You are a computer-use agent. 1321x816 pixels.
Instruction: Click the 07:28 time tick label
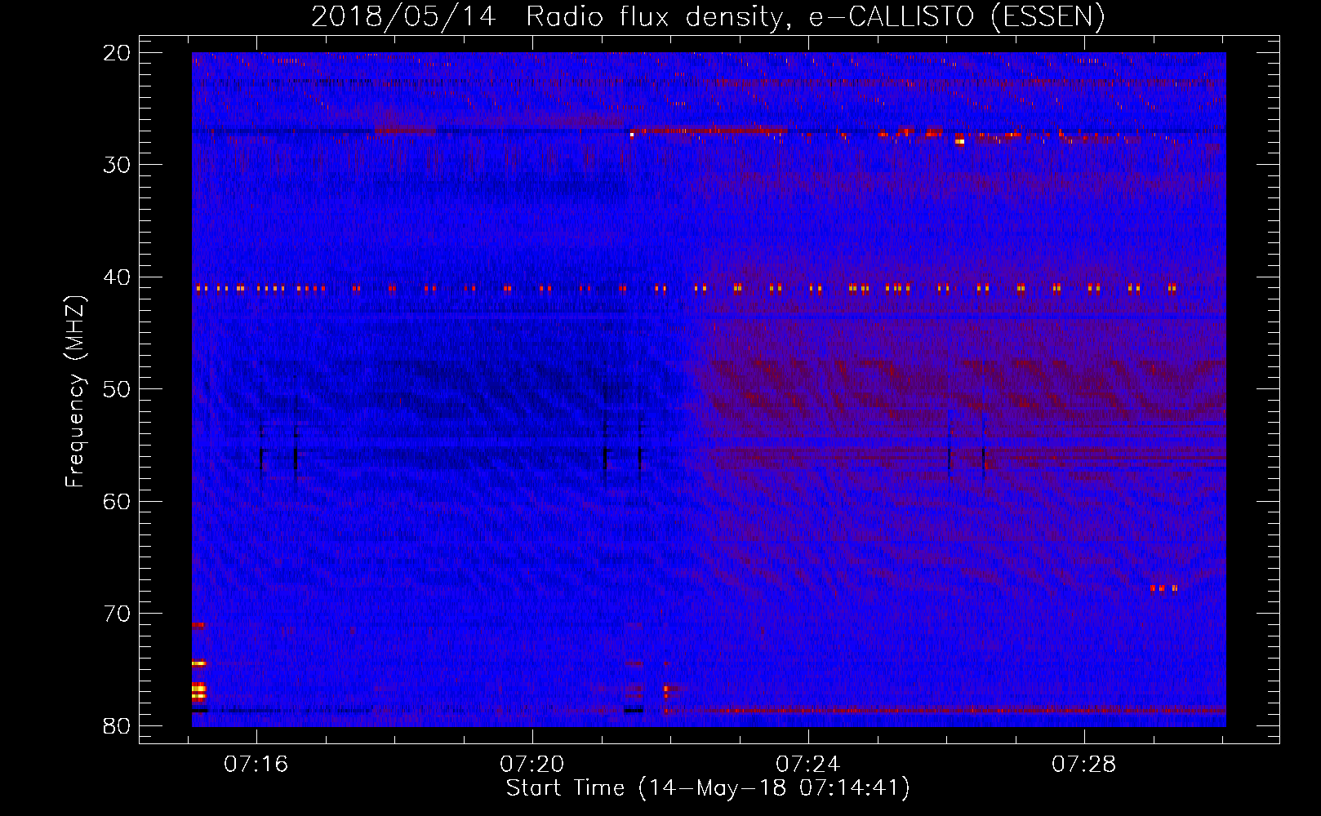click(x=1083, y=765)
